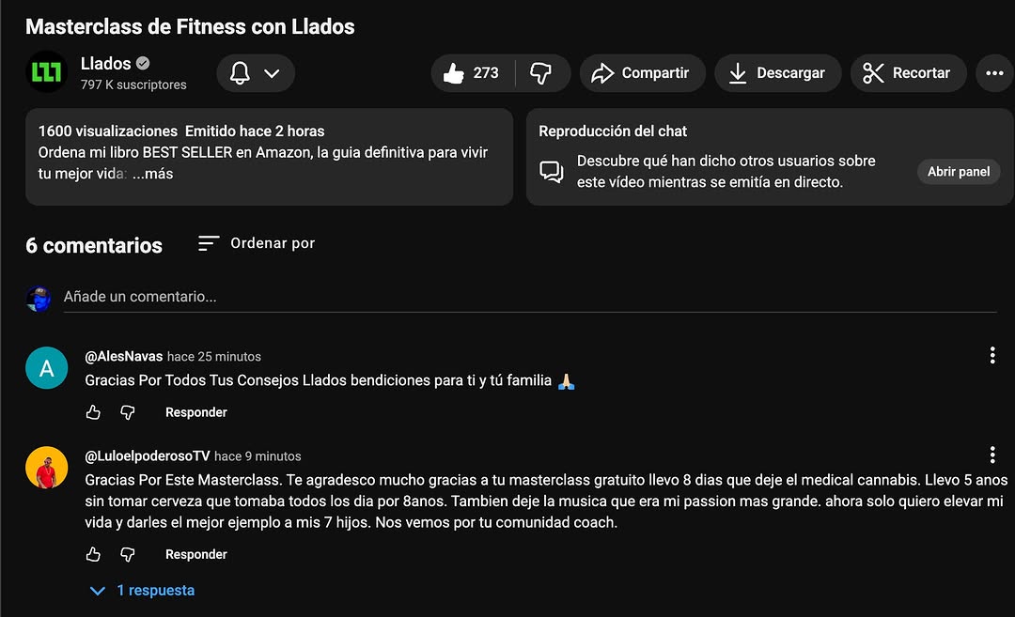Reply to the @AlesNavas comment
Image resolution: width=1015 pixels, height=617 pixels.
coord(196,412)
